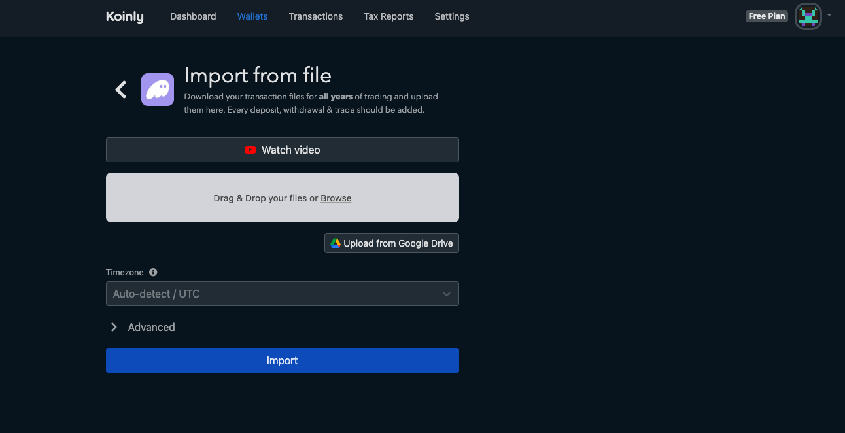This screenshot has width=845, height=433.
Task: Click the Browse link to pick files
Action: [336, 198]
